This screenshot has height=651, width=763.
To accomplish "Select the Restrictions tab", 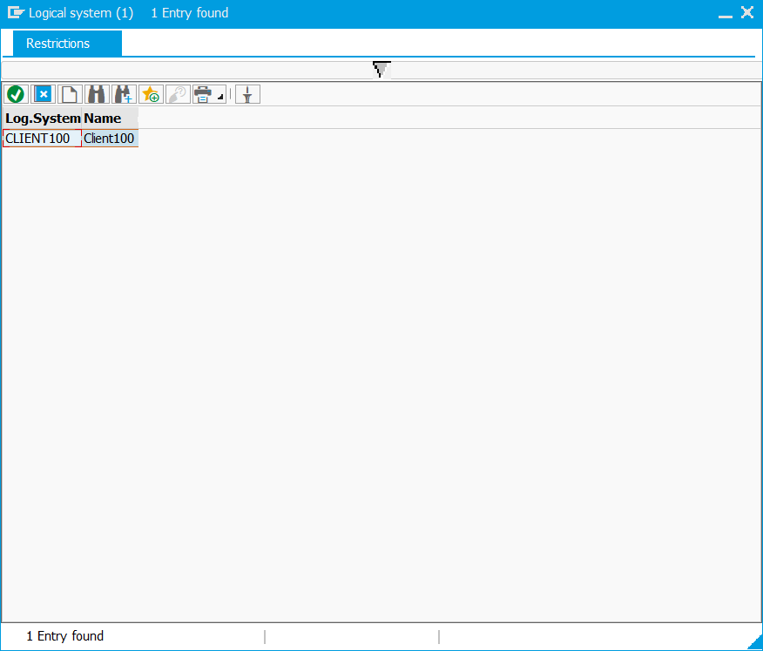I will click(x=67, y=44).
